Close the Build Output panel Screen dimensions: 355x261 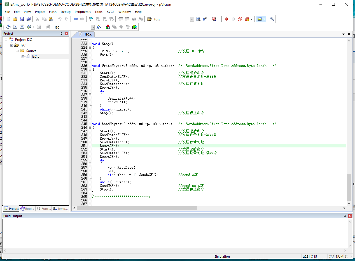pyautogui.click(x=350, y=216)
